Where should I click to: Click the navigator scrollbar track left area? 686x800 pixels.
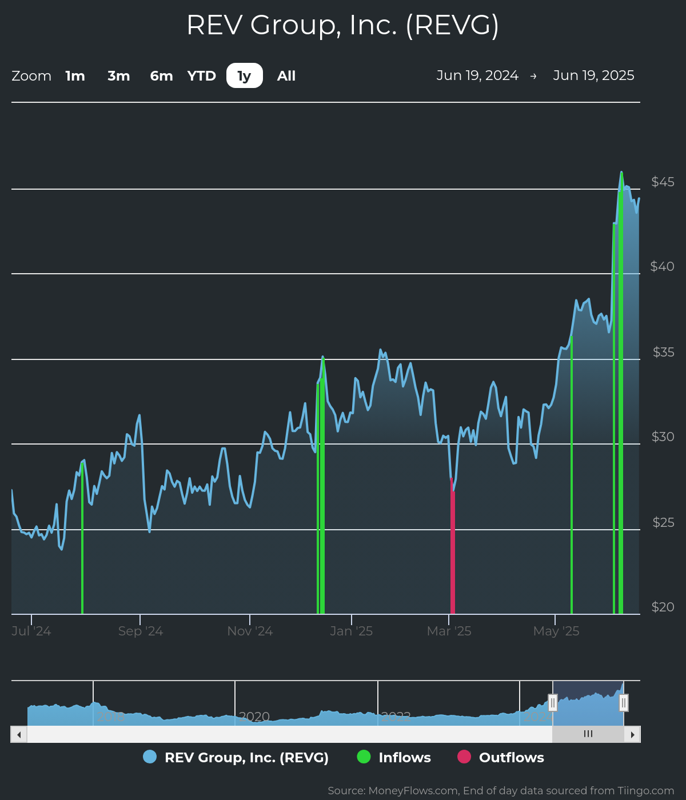click(289, 734)
